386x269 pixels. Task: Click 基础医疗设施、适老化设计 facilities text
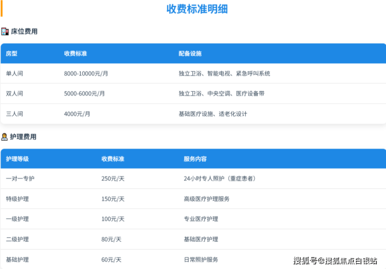point(213,114)
